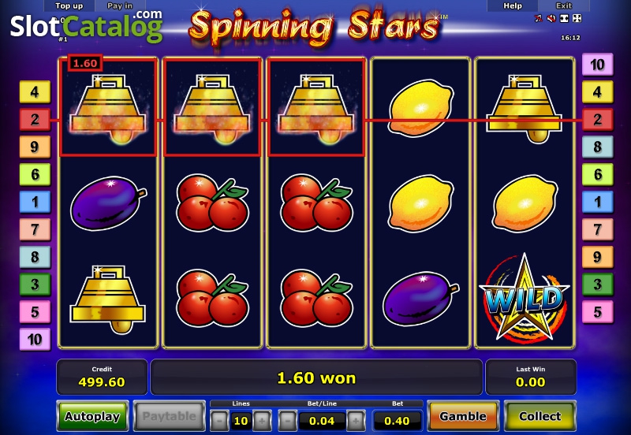Toggle the muted music note icon
Image resolution: width=631 pixels, height=435 pixels.
point(538,18)
